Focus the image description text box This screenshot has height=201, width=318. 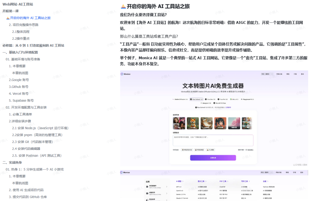[213, 140]
